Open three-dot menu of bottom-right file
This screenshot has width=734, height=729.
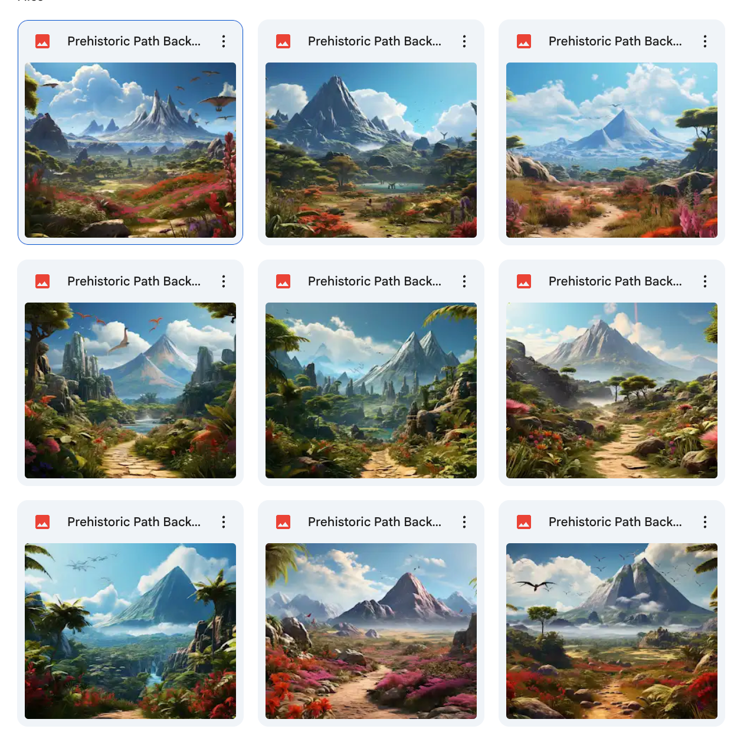coord(705,522)
